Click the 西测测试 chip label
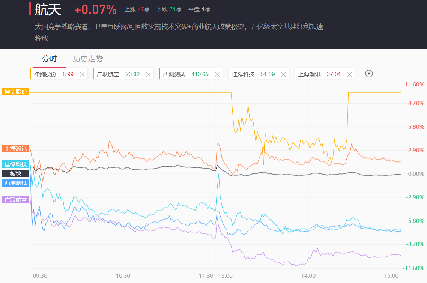427x283 pixels. (x=174, y=74)
